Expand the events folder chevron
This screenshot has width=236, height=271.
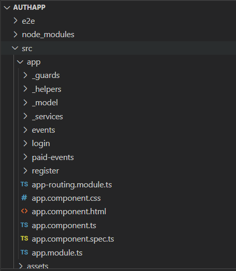25,130
